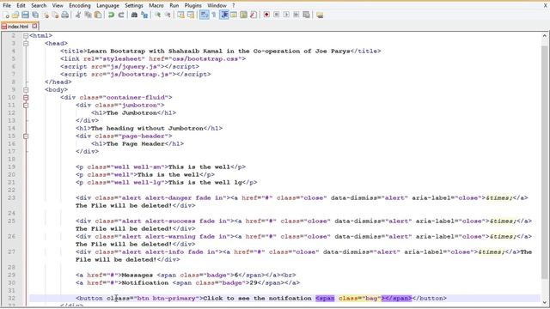Toggle Synchronize Horizontal Scrolling toolbar button
Viewport: 550px width, 309px height.
pyautogui.click(x=191, y=15)
